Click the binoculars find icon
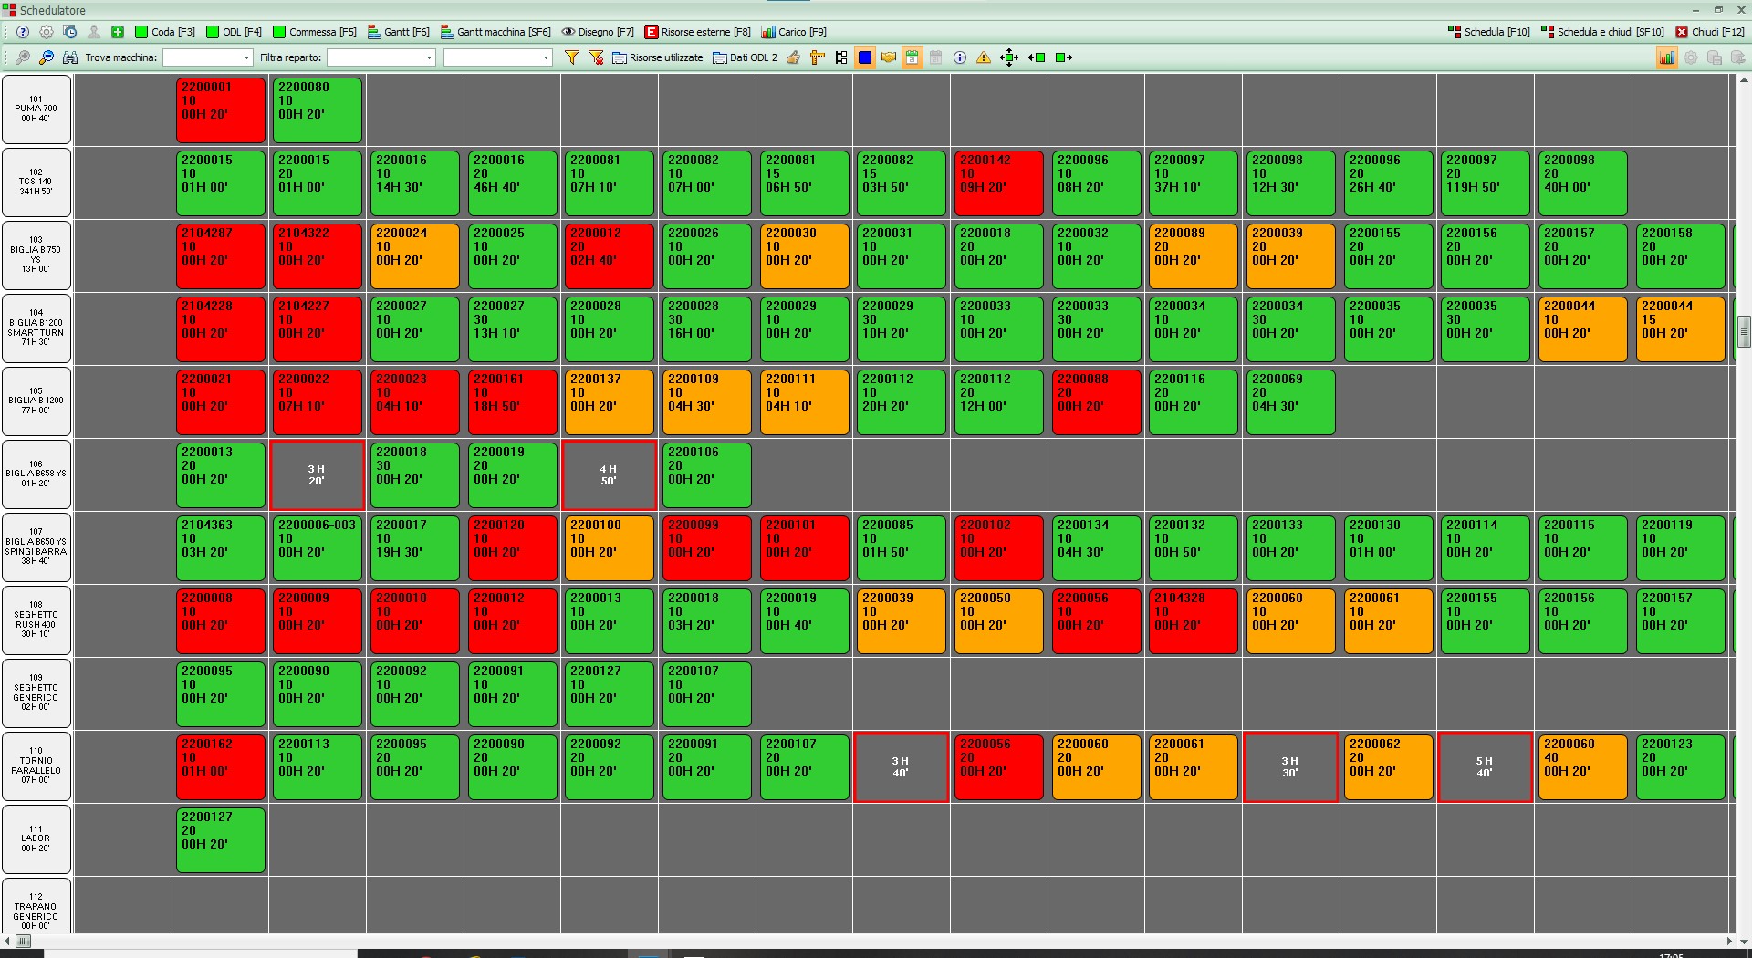 (x=70, y=57)
